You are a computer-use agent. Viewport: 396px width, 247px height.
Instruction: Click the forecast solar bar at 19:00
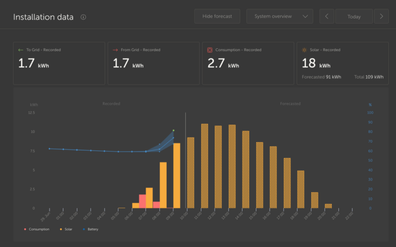[x=315, y=200]
